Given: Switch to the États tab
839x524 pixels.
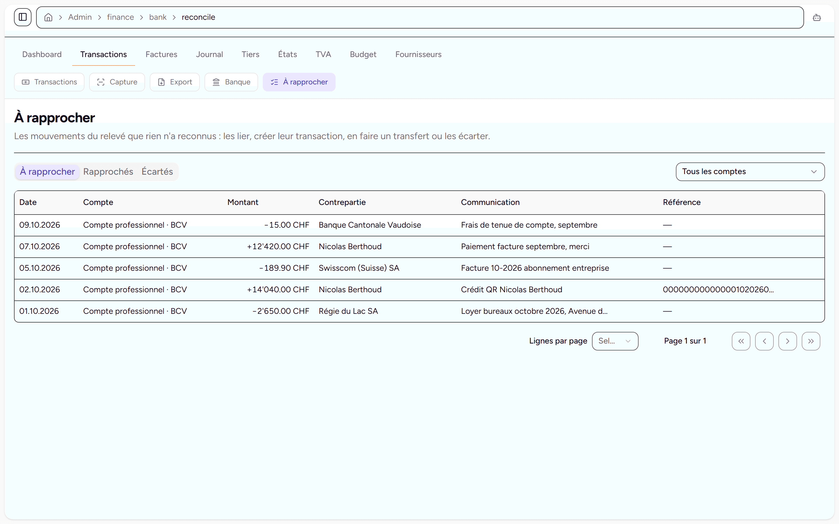Looking at the screenshot, I should [288, 54].
